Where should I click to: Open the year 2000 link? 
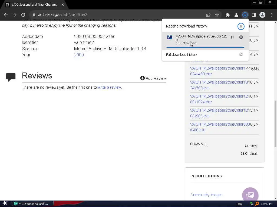point(79,55)
